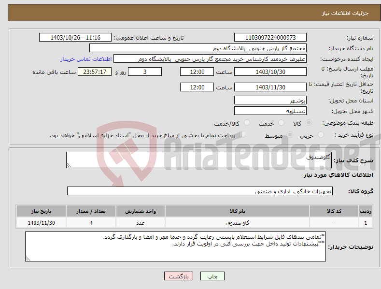This screenshot has height=289, width=381.
Task: Select the خدمت radio button
Action: tap(281, 123)
